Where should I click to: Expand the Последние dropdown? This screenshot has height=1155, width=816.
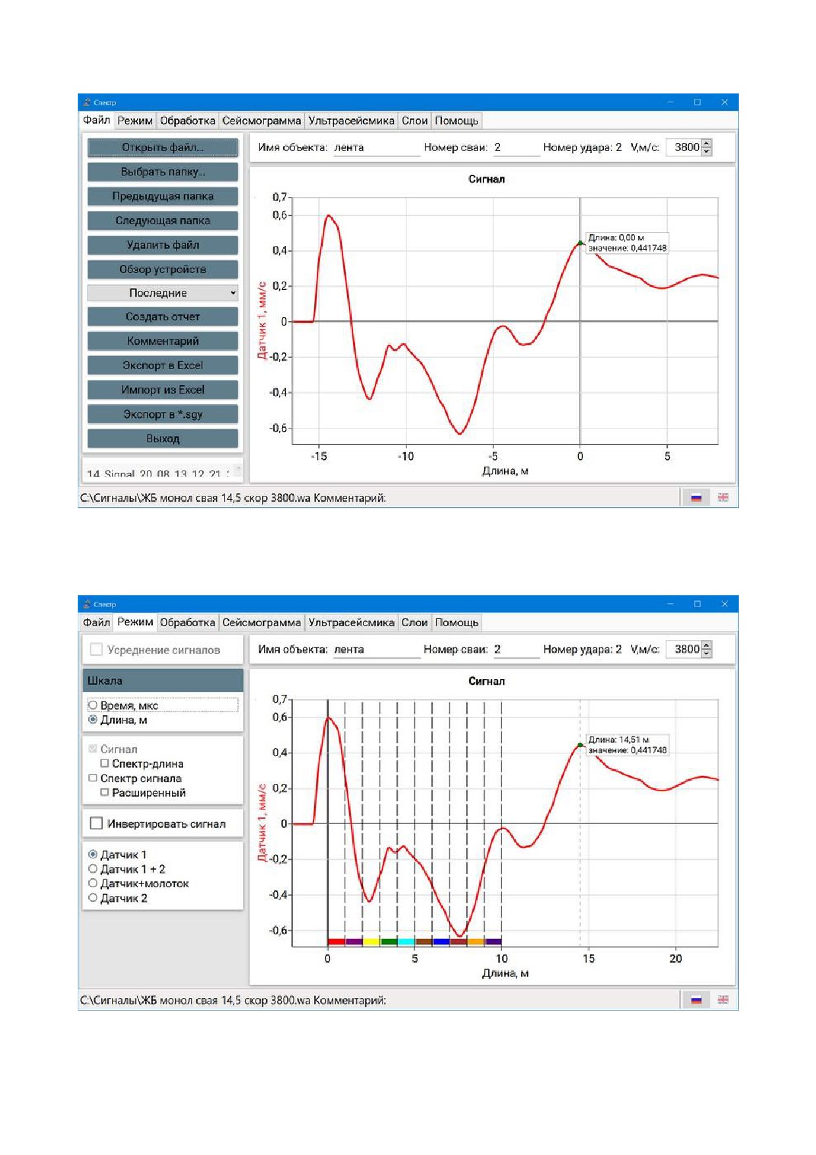point(163,293)
